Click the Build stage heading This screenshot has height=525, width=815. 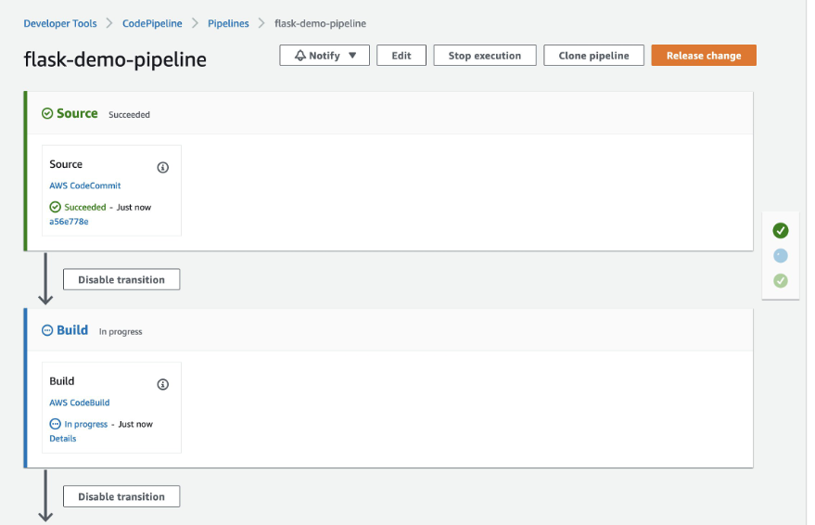click(x=72, y=330)
